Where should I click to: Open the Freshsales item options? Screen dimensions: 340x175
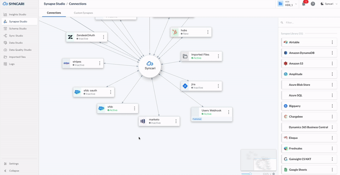(x=332, y=148)
